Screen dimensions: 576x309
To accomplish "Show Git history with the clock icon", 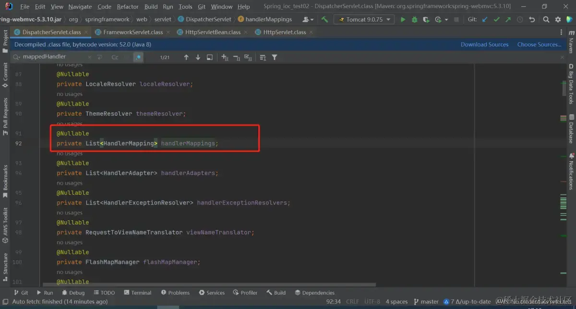I will pyautogui.click(x=520, y=20).
